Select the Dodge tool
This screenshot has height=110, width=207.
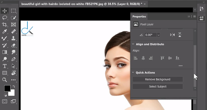(5, 59)
